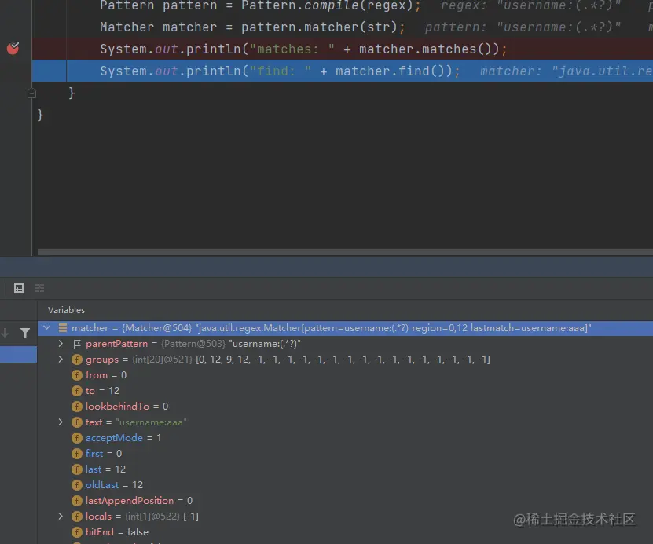Click the editor horizontal scrollbar
Viewport: 653px width, 544px height.
[345, 252]
